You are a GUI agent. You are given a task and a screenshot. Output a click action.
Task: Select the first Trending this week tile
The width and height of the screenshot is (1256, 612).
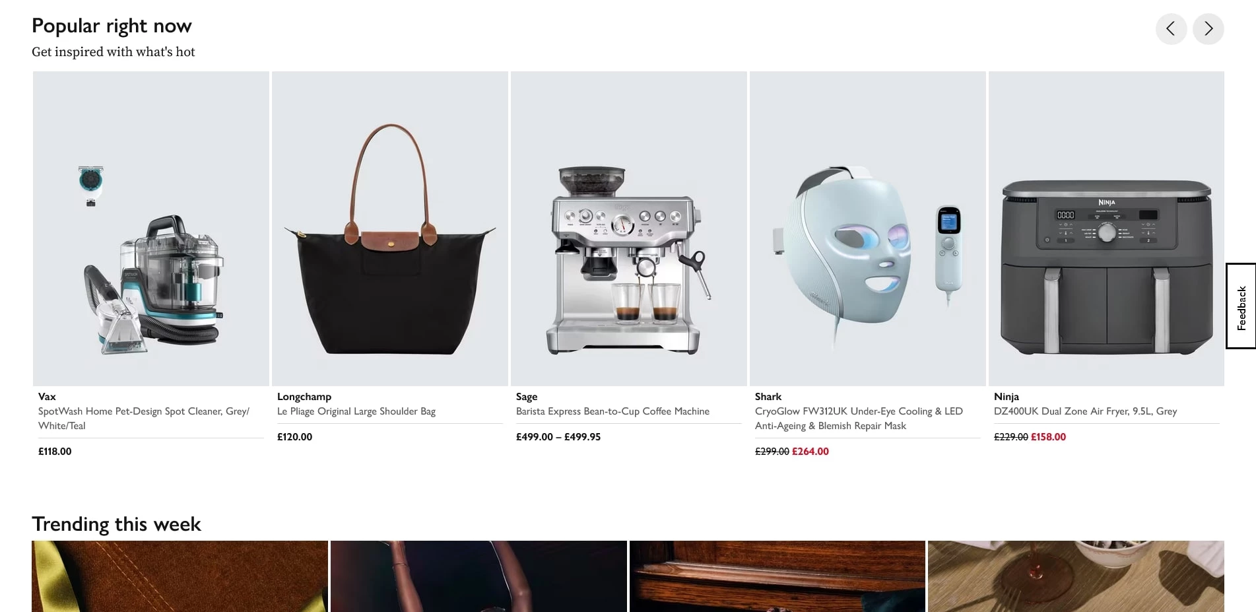[x=180, y=576]
